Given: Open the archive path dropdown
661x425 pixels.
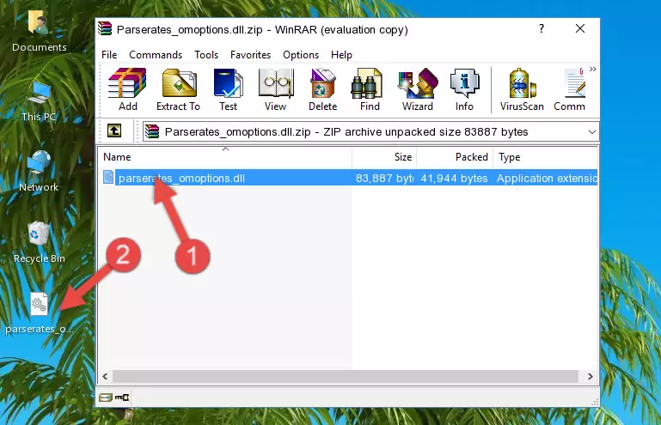Looking at the screenshot, I should pos(592,132).
